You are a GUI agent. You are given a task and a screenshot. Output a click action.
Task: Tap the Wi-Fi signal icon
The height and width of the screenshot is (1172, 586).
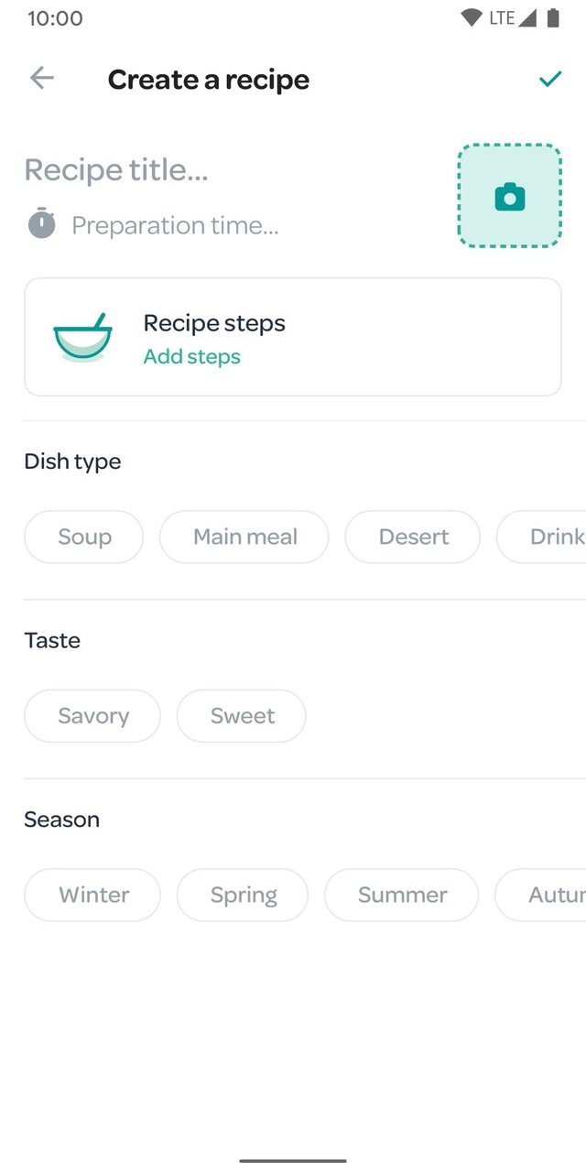(x=472, y=18)
